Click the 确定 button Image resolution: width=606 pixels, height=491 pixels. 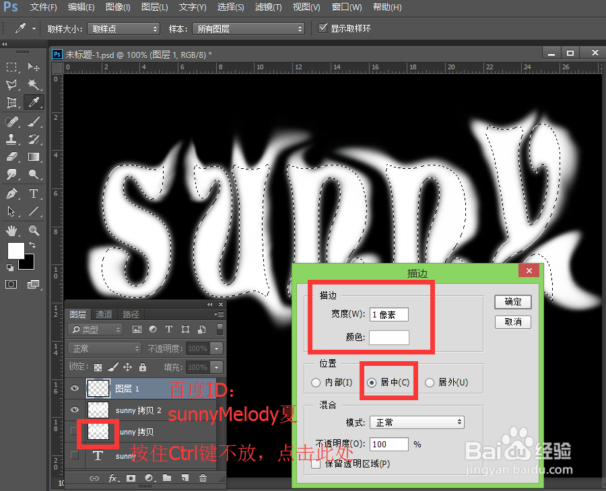coord(513,302)
